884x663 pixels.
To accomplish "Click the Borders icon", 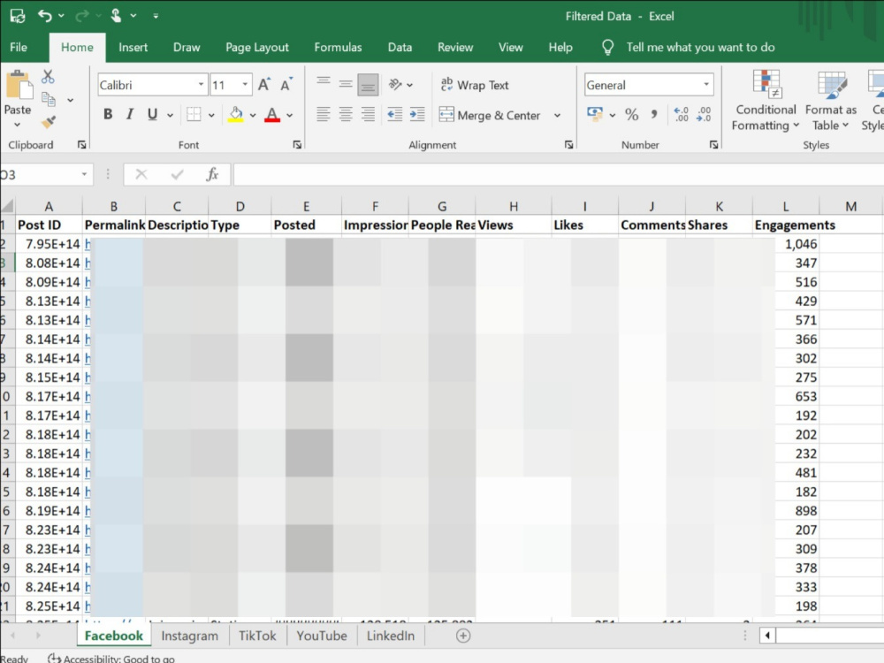I will click(194, 114).
